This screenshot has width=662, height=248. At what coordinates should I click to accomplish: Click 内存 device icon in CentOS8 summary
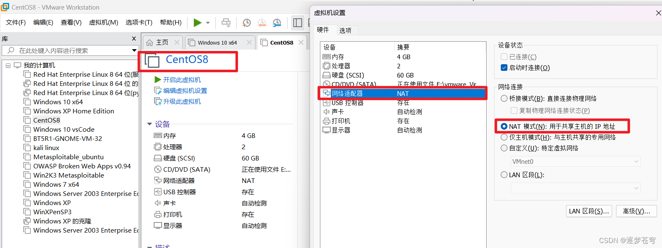(158, 135)
